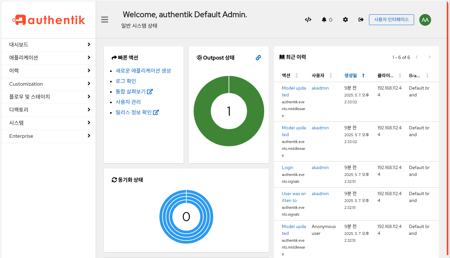
Task: Click external-link icon beside 릴리스 정보 확인
Action: pos(156,112)
